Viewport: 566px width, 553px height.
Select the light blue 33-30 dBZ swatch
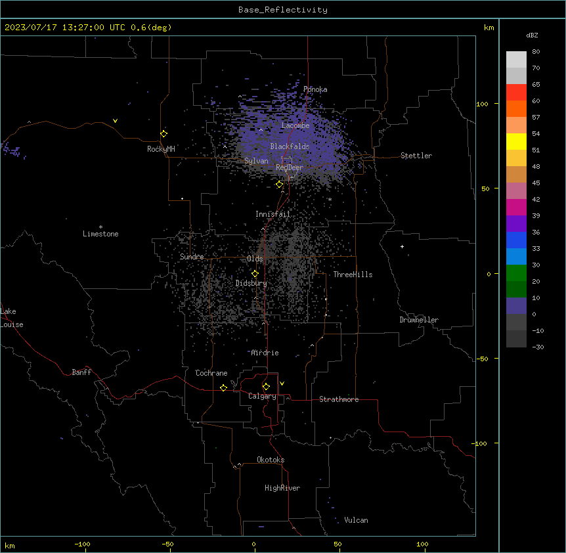(516, 257)
